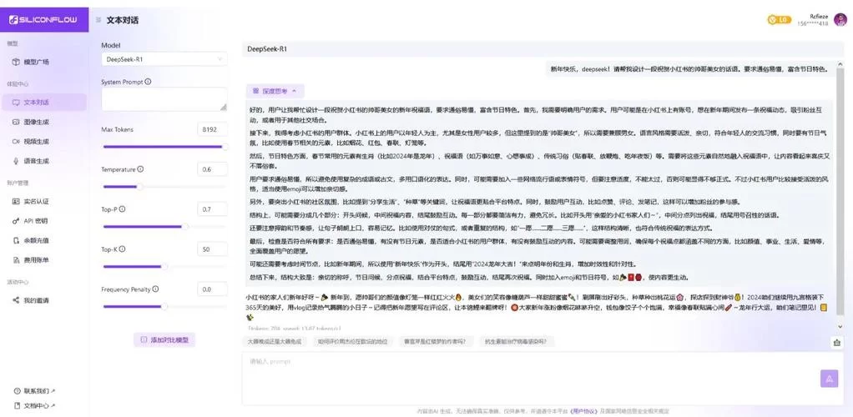The height and width of the screenshot is (417, 853).
Task: Adjust the Frequency Penalty slider
Action: click(164, 307)
